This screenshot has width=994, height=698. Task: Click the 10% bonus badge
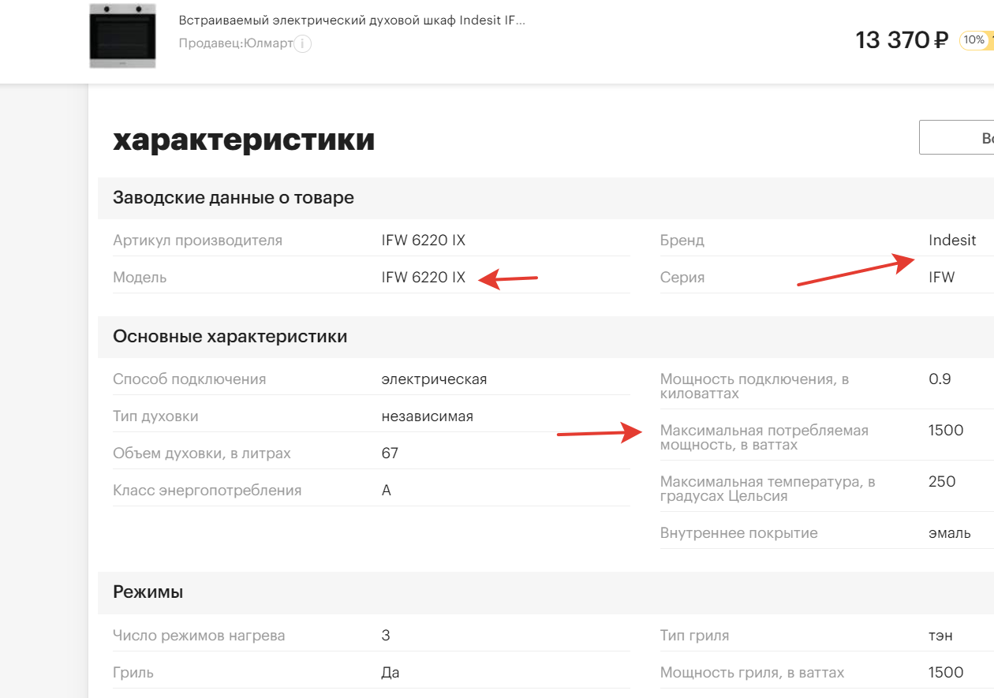(x=976, y=39)
